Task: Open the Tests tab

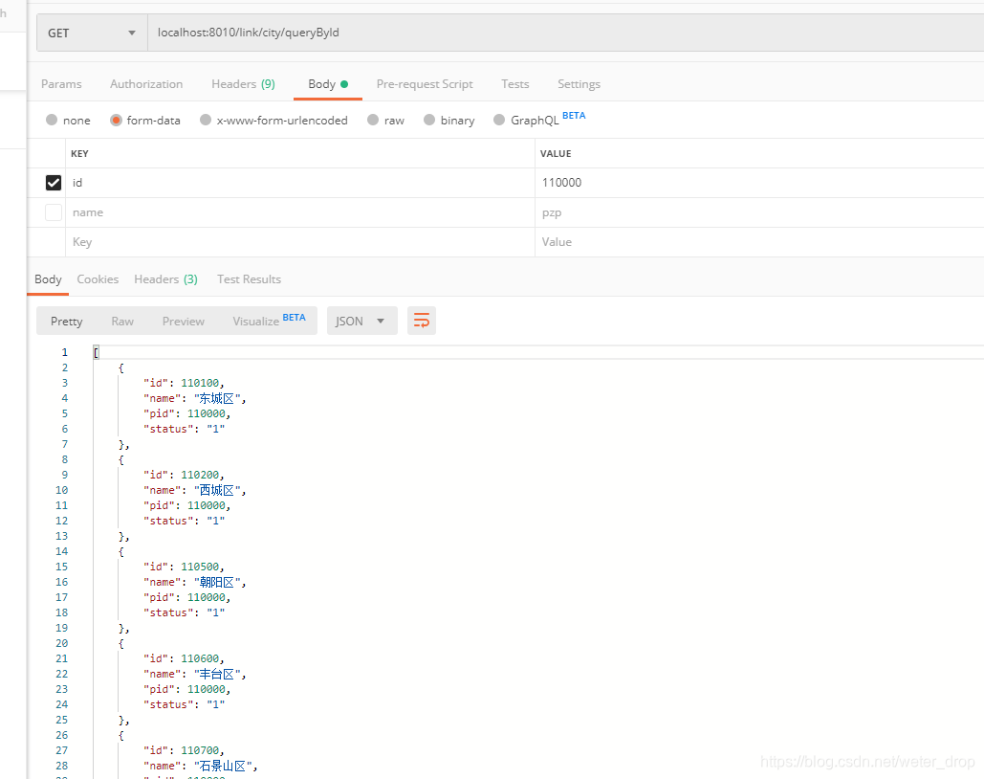Action: [514, 83]
